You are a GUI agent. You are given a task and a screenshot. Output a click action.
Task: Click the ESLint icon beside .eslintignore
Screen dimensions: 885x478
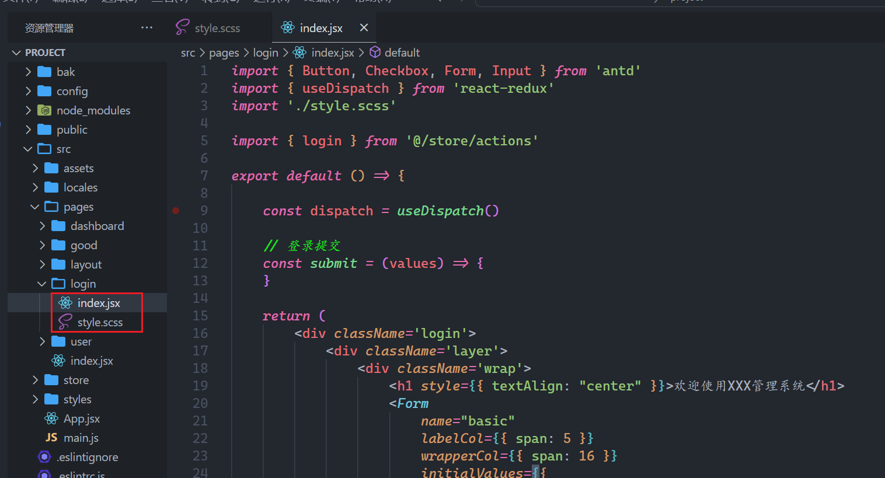click(44, 457)
